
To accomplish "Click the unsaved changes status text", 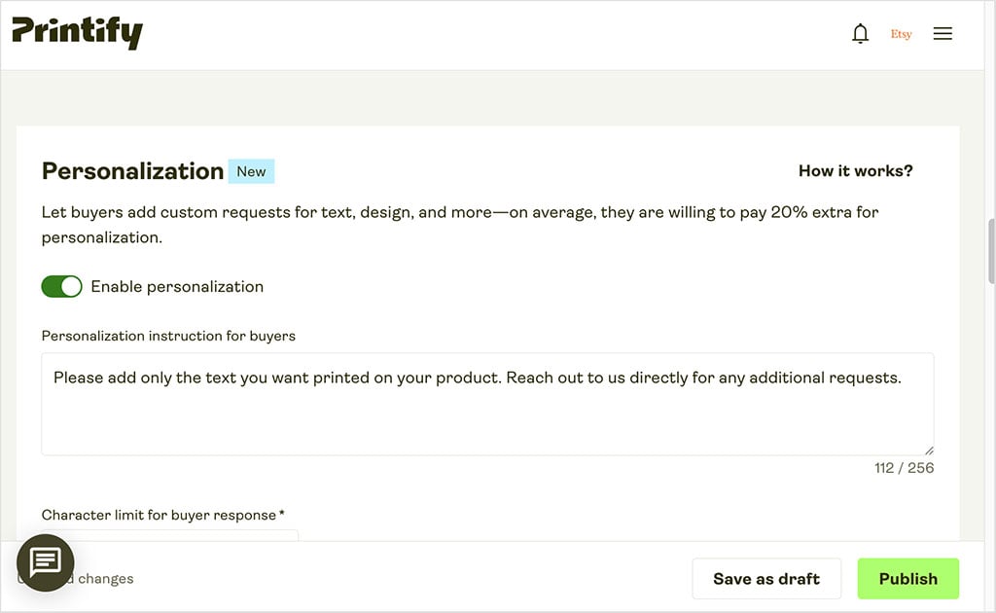I will tap(105, 579).
